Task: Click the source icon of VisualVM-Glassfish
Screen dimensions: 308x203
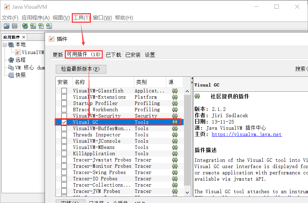Action: [x=175, y=91]
